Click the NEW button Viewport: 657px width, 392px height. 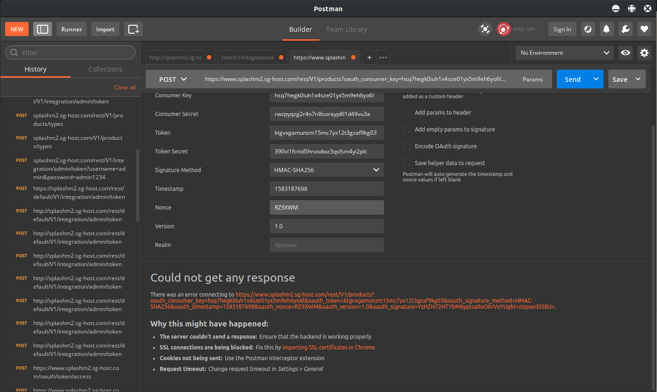coord(17,29)
